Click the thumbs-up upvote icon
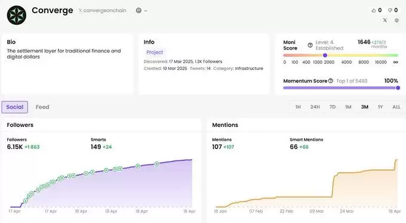This screenshot has height=223, width=406. [374, 10]
